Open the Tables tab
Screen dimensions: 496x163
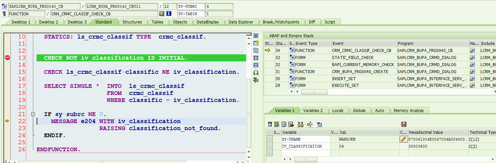[x=157, y=22]
